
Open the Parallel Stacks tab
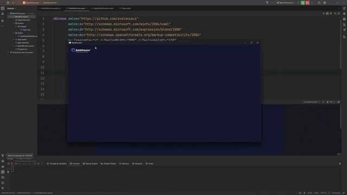point(108,164)
